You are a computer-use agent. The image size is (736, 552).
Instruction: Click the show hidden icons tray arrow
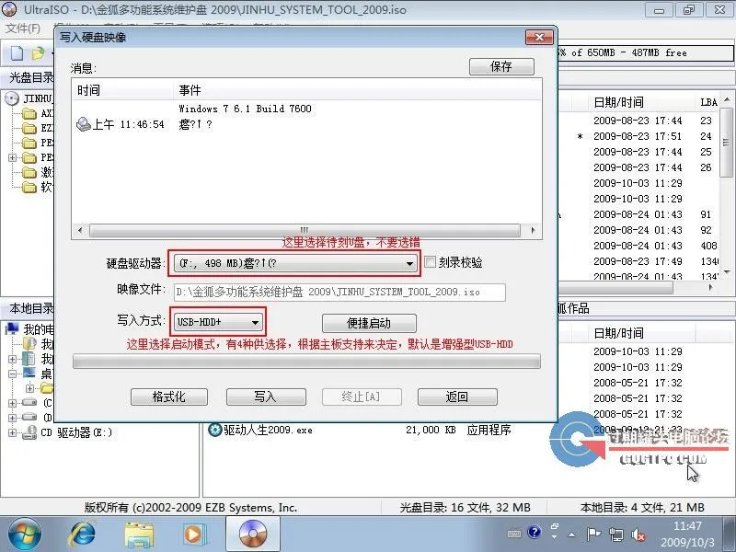(x=570, y=534)
